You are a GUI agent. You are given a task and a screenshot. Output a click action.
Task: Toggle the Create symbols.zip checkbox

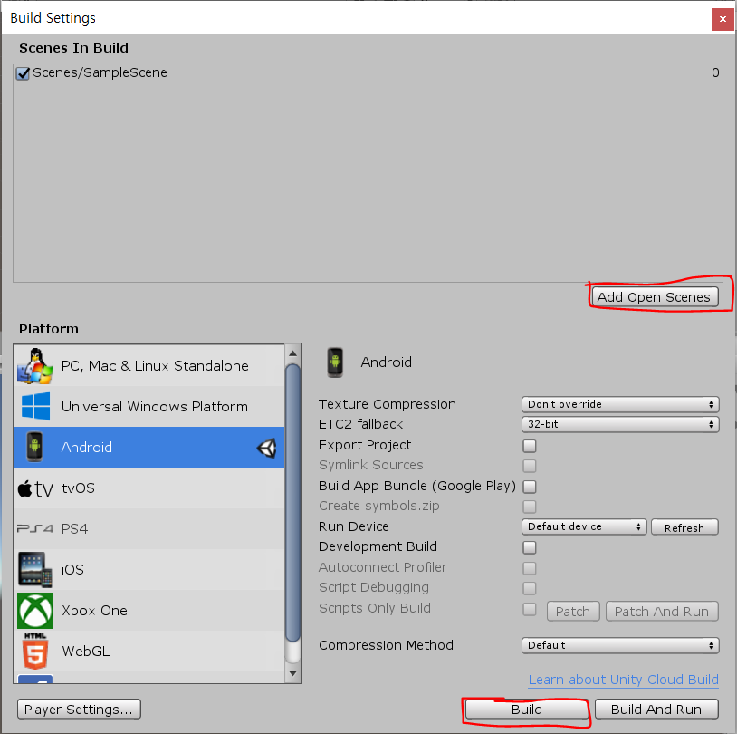530,507
